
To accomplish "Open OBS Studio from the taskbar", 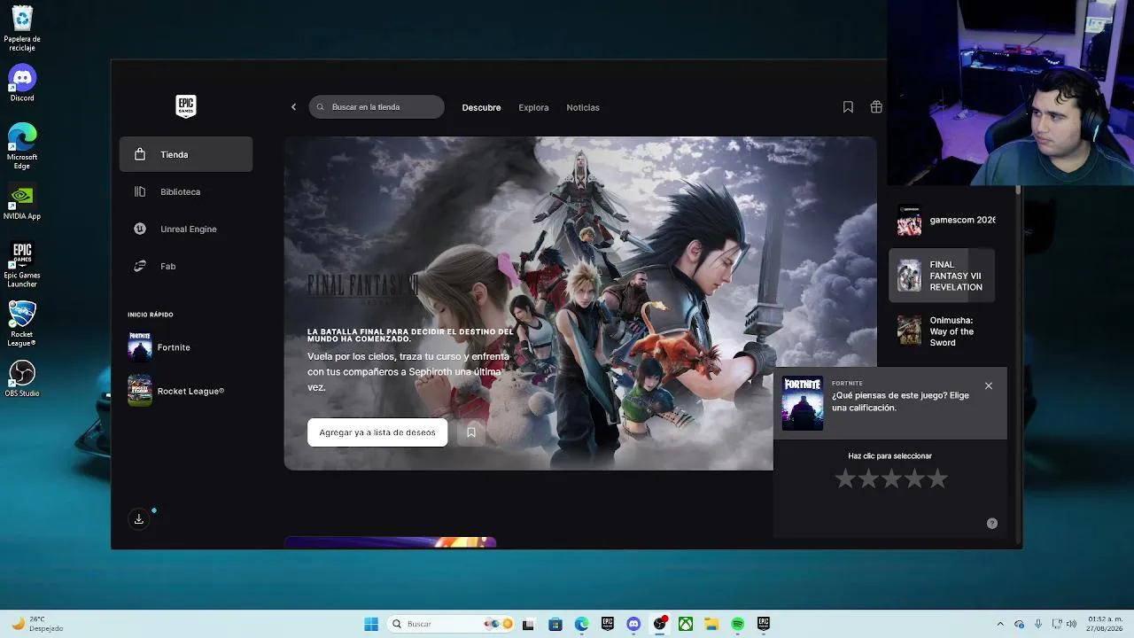I will (x=659, y=624).
